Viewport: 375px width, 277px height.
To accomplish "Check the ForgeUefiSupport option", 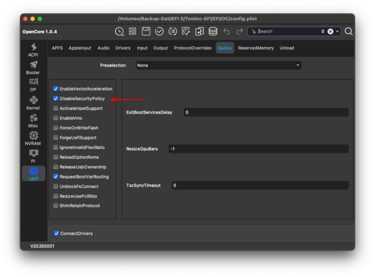I will click(x=56, y=137).
